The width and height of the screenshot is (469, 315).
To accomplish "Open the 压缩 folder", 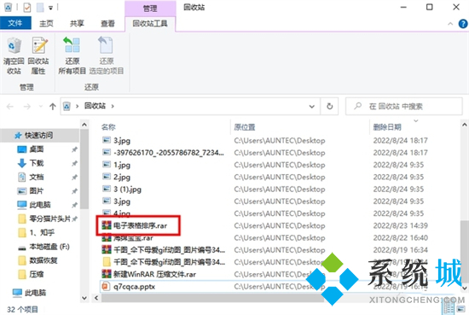I will click(x=37, y=274).
